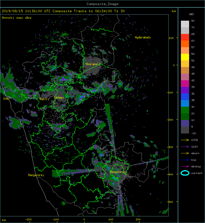Pick the dark orange 57–60 dBZ swatch
Image resolution: width=205 pixels, height=223 pixels.
[x=185, y=44]
